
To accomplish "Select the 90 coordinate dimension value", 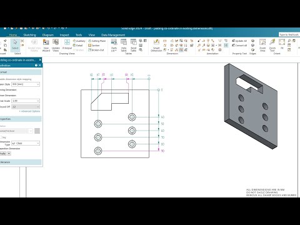I will pos(162,151).
